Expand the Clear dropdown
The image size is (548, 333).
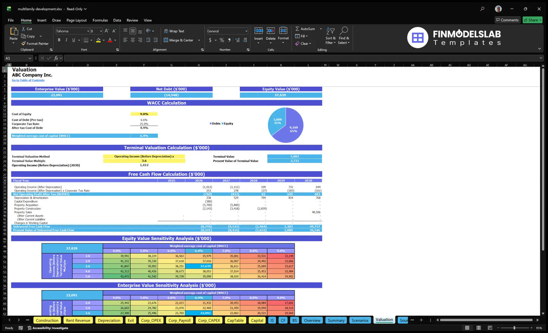[310, 43]
